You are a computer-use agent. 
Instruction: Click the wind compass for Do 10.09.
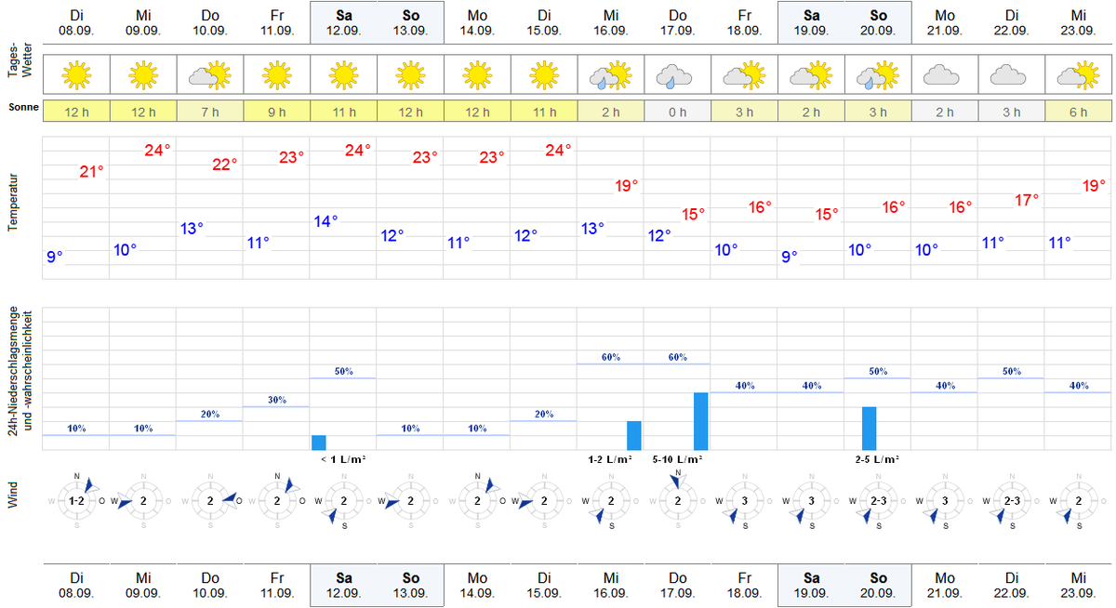pos(210,501)
